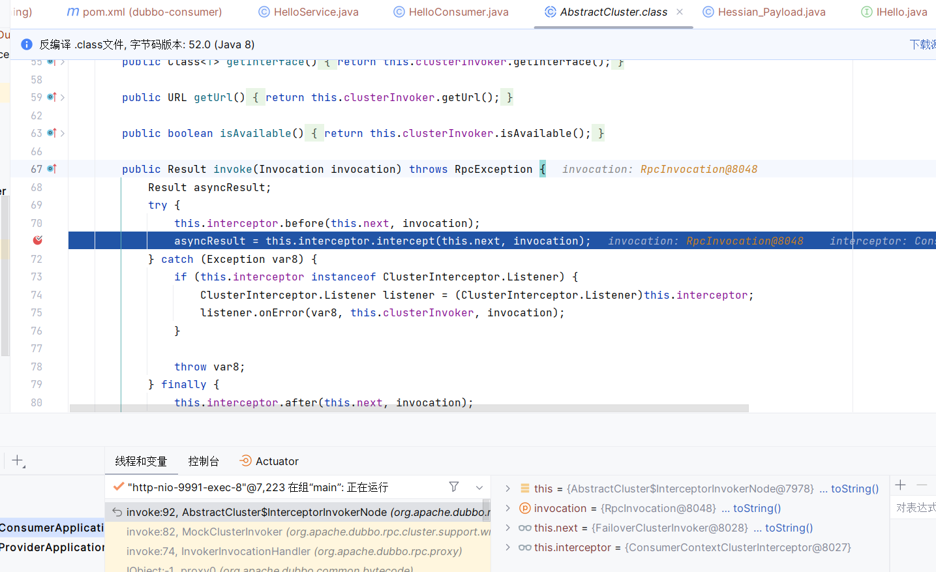Select ProviderApplication run configuration
936x572 pixels.
[x=52, y=547]
